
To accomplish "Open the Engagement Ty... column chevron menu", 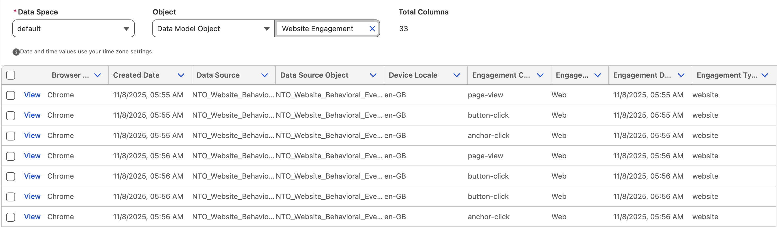I will [x=764, y=75].
